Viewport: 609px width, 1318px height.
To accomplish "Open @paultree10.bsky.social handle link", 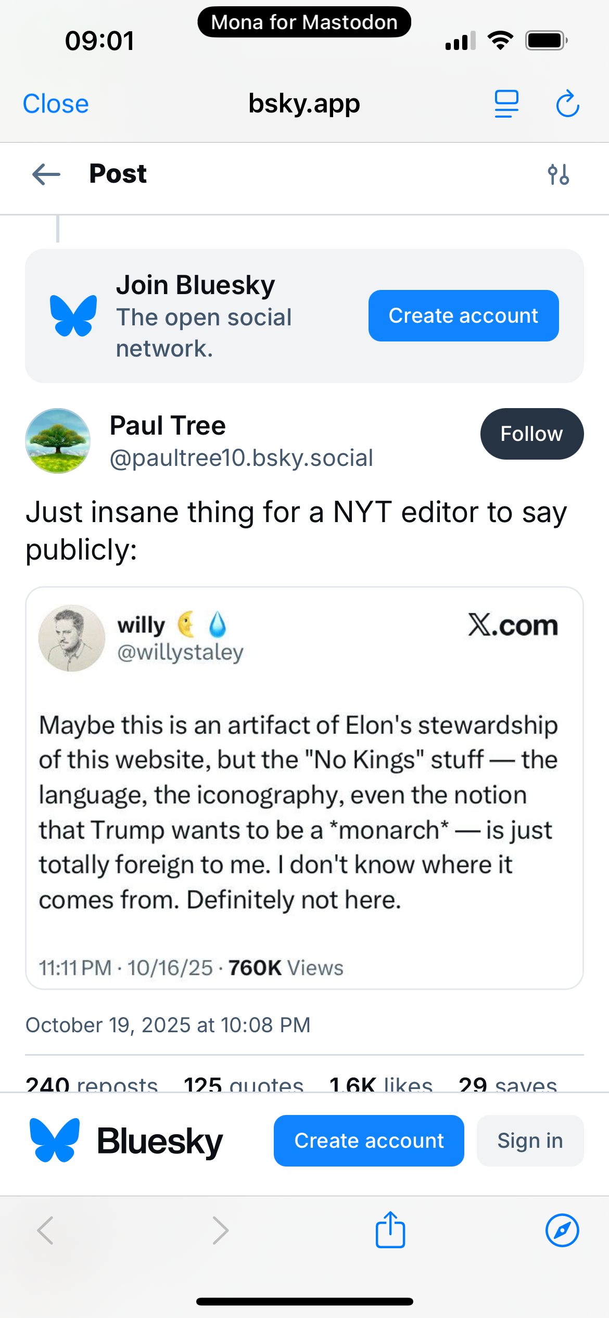I will click(x=241, y=458).
